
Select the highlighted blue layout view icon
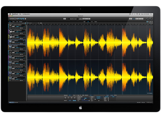[x=147, y=22]
